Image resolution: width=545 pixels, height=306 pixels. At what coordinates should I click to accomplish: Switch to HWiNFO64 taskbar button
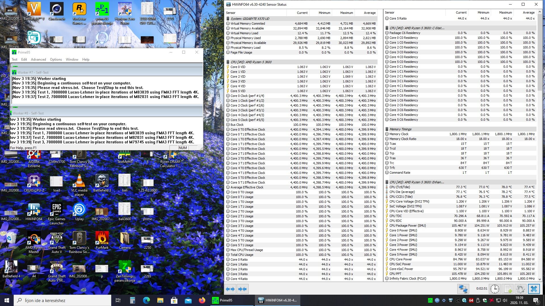pos(278,300)
